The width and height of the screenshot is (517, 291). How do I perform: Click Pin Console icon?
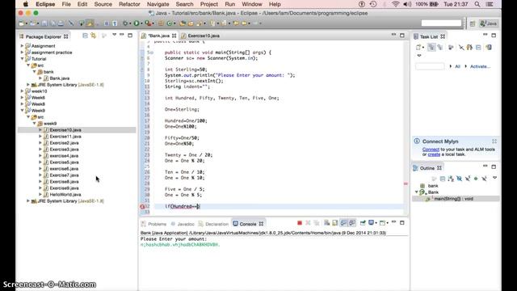[x=363, y=223]
